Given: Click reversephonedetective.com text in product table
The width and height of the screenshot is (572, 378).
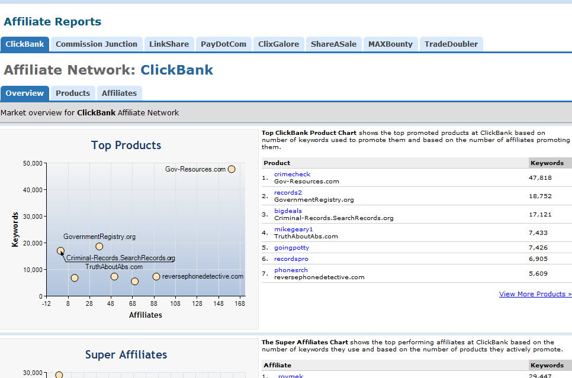Looking at the screenshot, I should [319, 277].
